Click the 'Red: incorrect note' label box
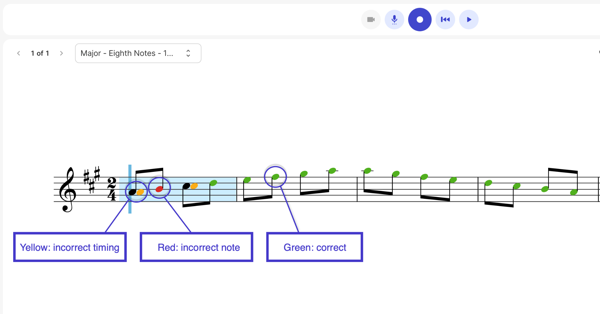The width and height of the screenshot is (600, 314). pos(196,247)
